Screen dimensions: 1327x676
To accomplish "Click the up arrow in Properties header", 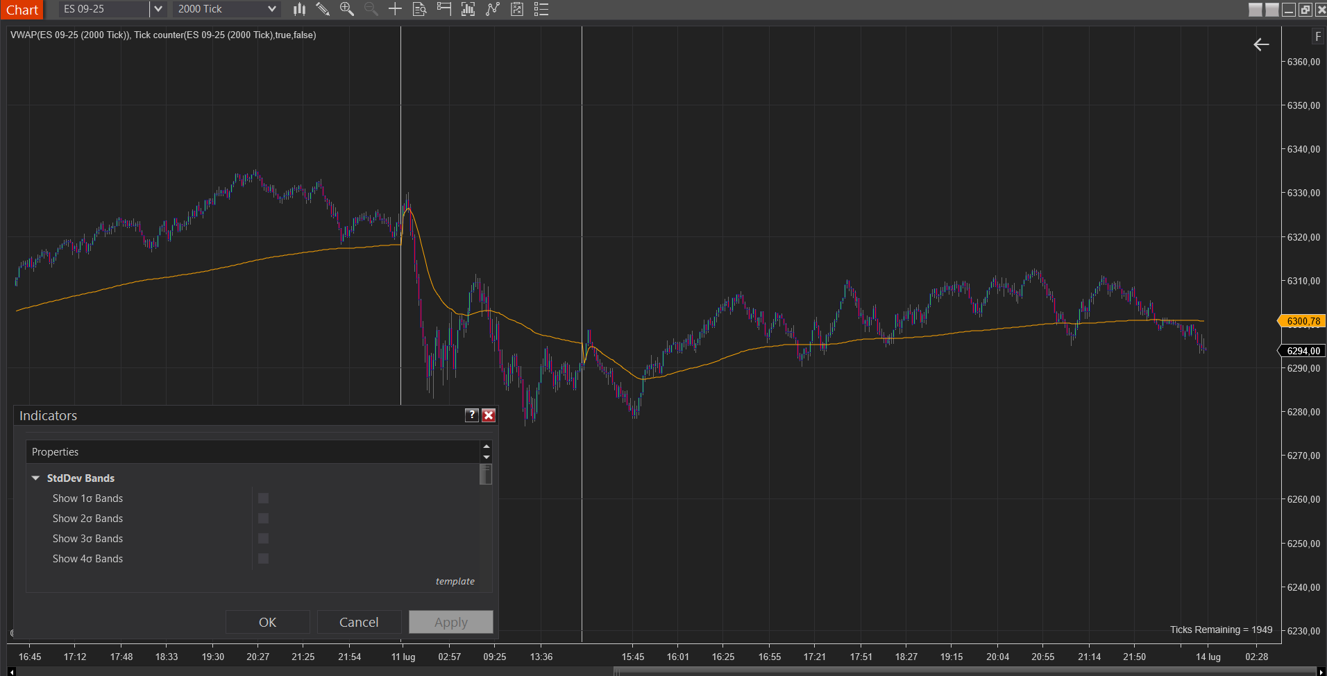I will click(487, 447).
